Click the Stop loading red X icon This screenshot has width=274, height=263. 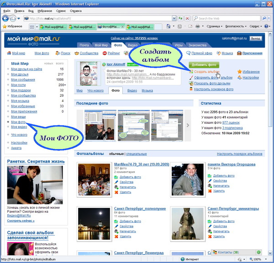tap(187, 18)
